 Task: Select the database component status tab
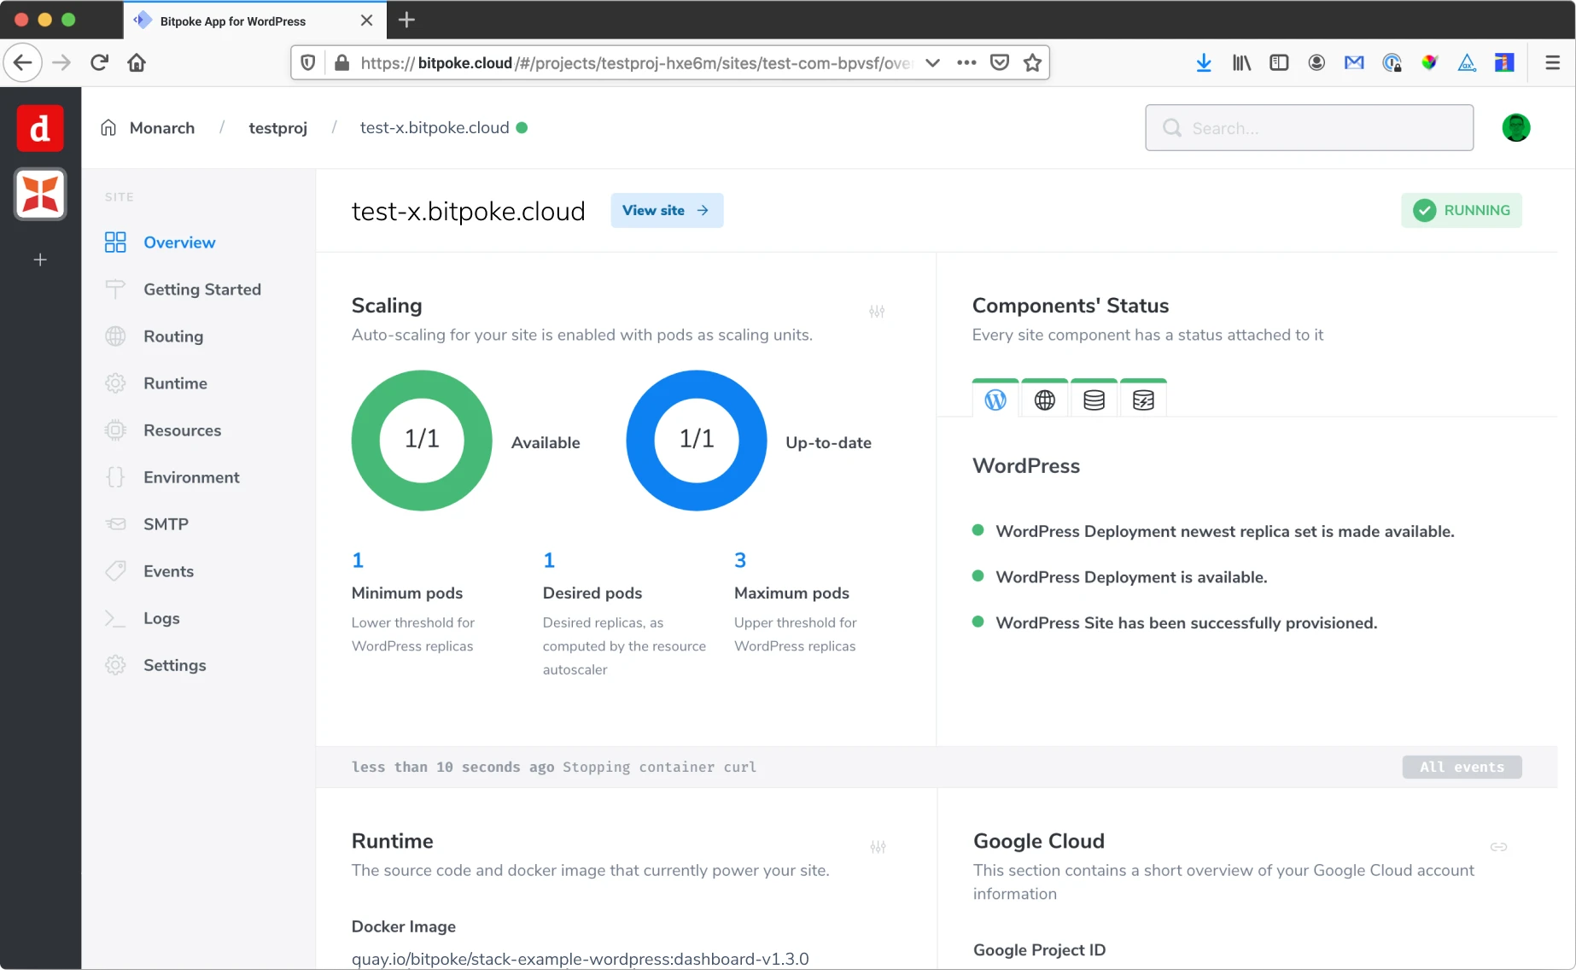pyautogui.click(x=1094, y=399)
